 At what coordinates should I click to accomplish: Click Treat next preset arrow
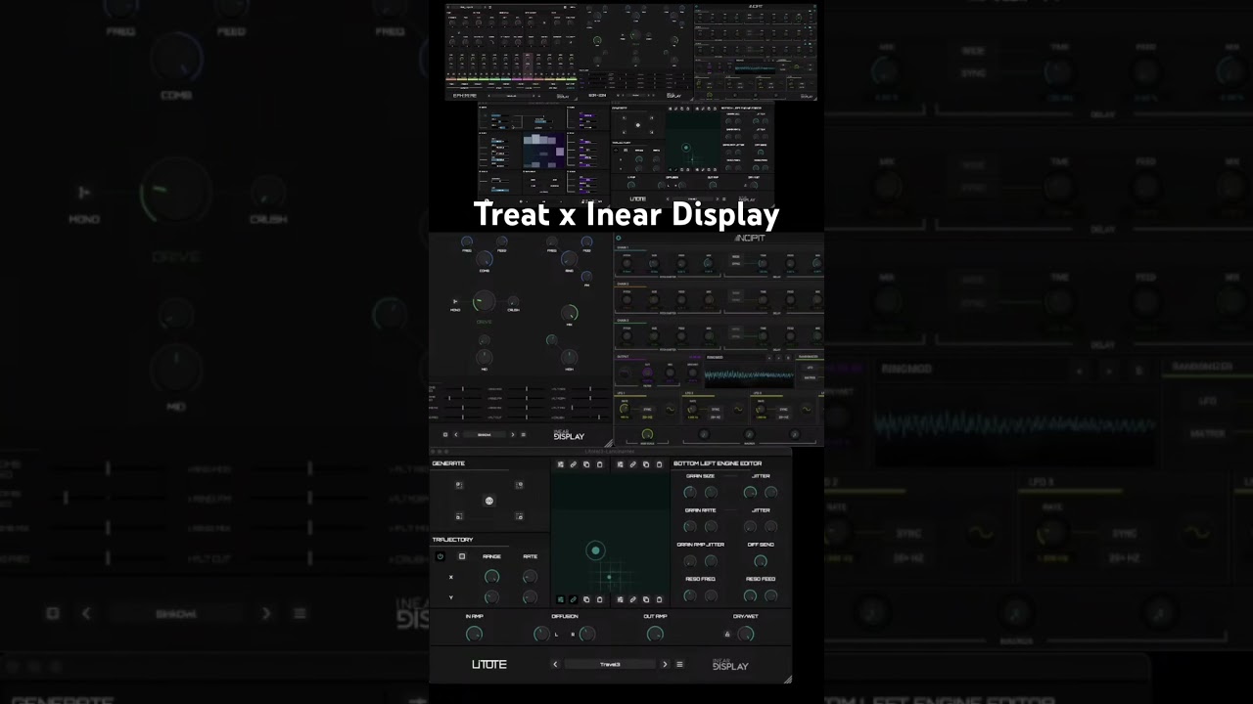[512, 434]
